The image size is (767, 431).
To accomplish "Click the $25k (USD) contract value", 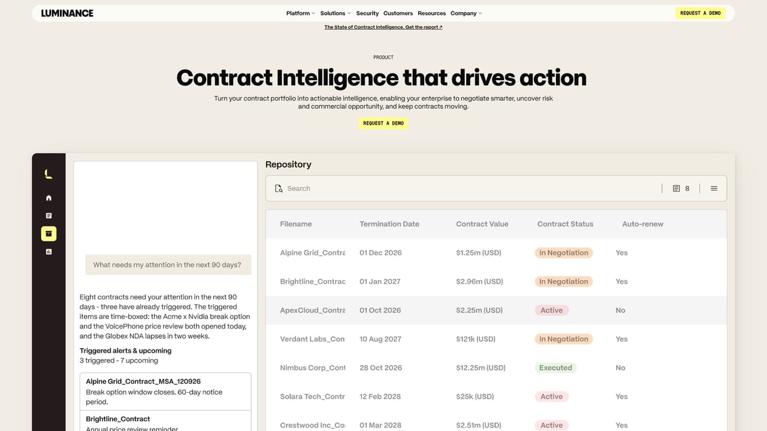I will [x=475, y=396].
